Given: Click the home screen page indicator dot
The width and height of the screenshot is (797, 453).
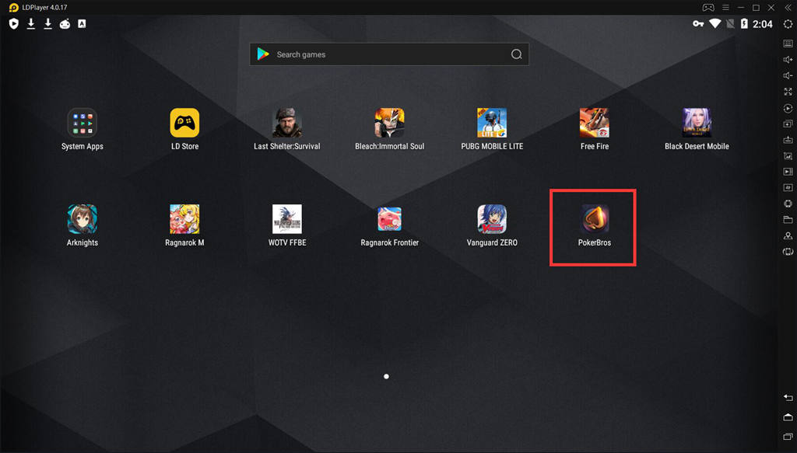Looking at the screenshot, I should click(x=386, y=376).
